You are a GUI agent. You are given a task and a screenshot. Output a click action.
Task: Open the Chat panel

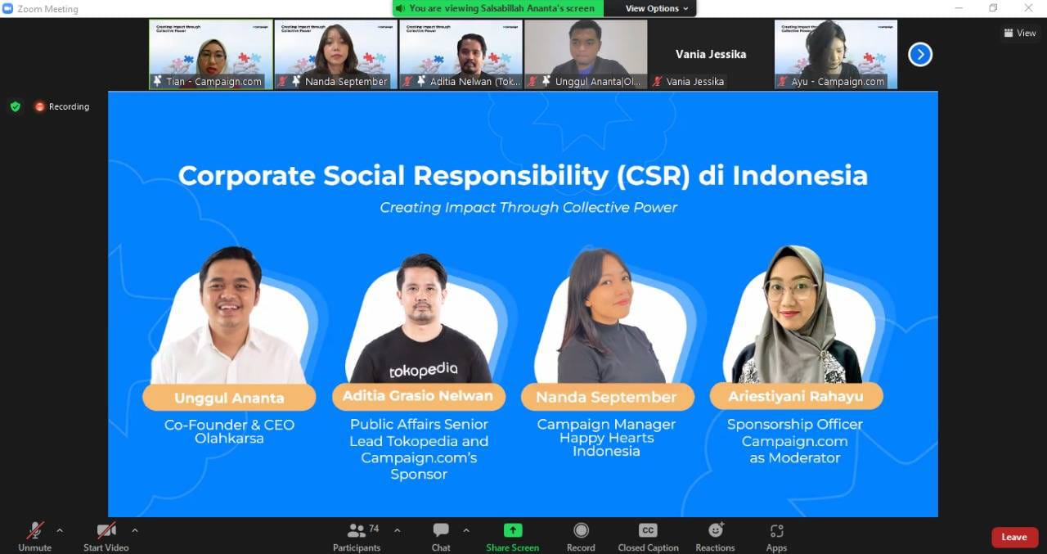coord(441,536)
